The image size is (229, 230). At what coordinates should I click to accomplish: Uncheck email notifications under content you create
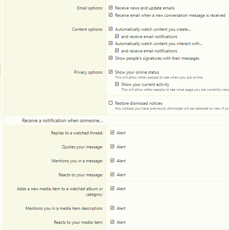point(117,36)
